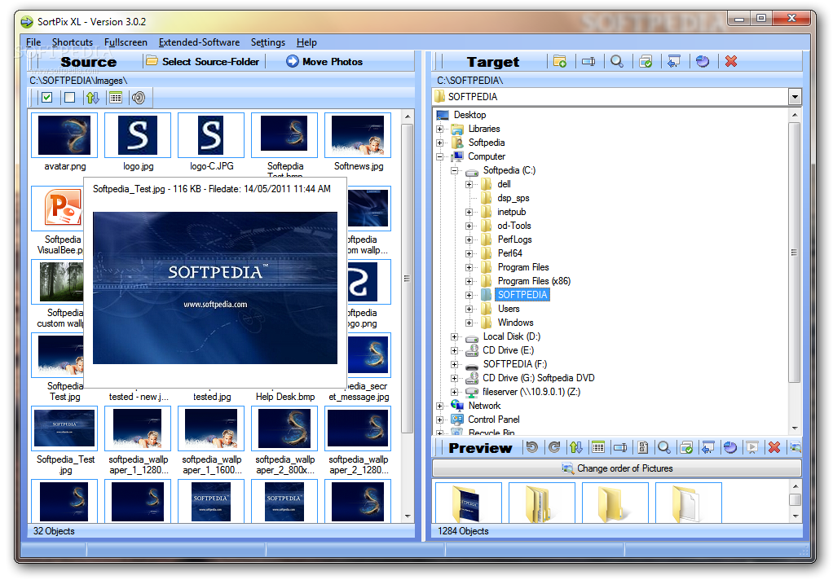The width and height of the screenshot is (833, 580).
Task: Select all source photos using checkmark icon
Action: pyautogui.click(x=46, y=98)
